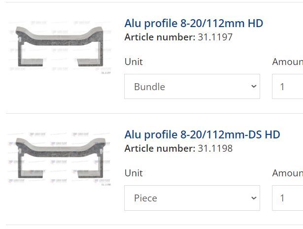
Task: Click the Amount label in the first product row
Action: tap(288, 62)
